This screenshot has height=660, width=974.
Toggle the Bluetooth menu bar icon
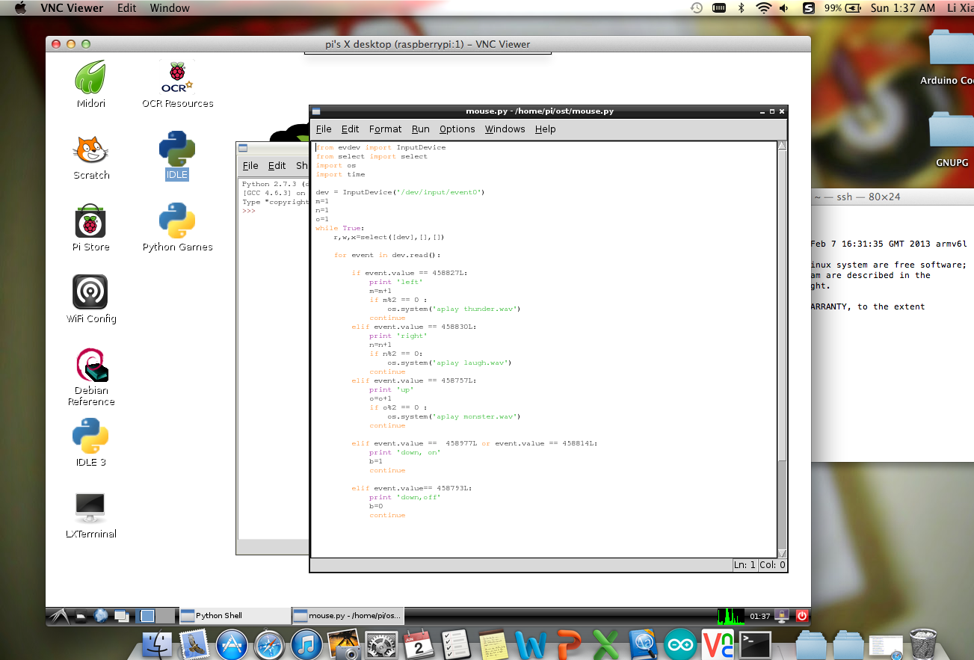742,8
